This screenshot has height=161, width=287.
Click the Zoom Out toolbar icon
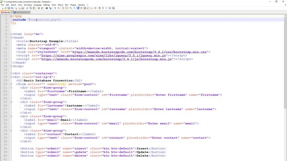click(59, 8)
